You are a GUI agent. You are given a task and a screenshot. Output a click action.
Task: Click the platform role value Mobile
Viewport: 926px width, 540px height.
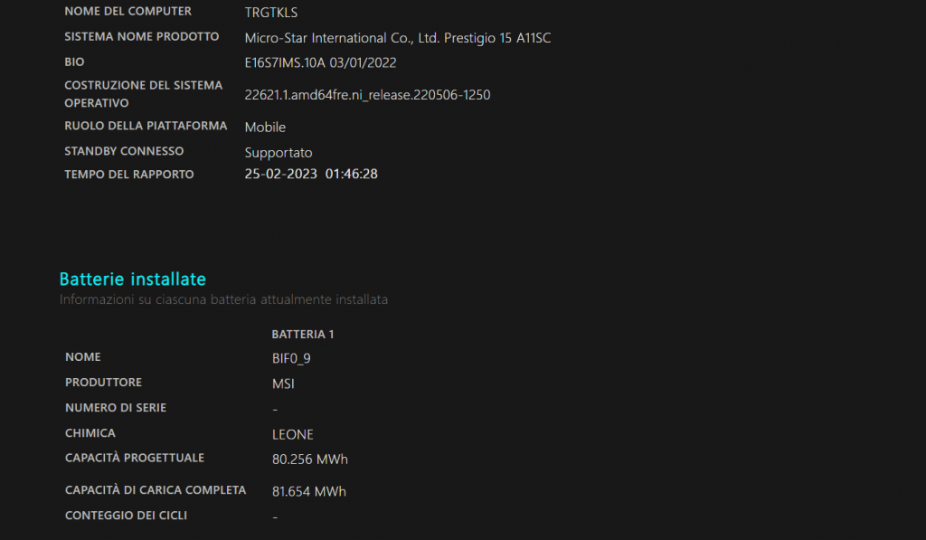(265, 128)
